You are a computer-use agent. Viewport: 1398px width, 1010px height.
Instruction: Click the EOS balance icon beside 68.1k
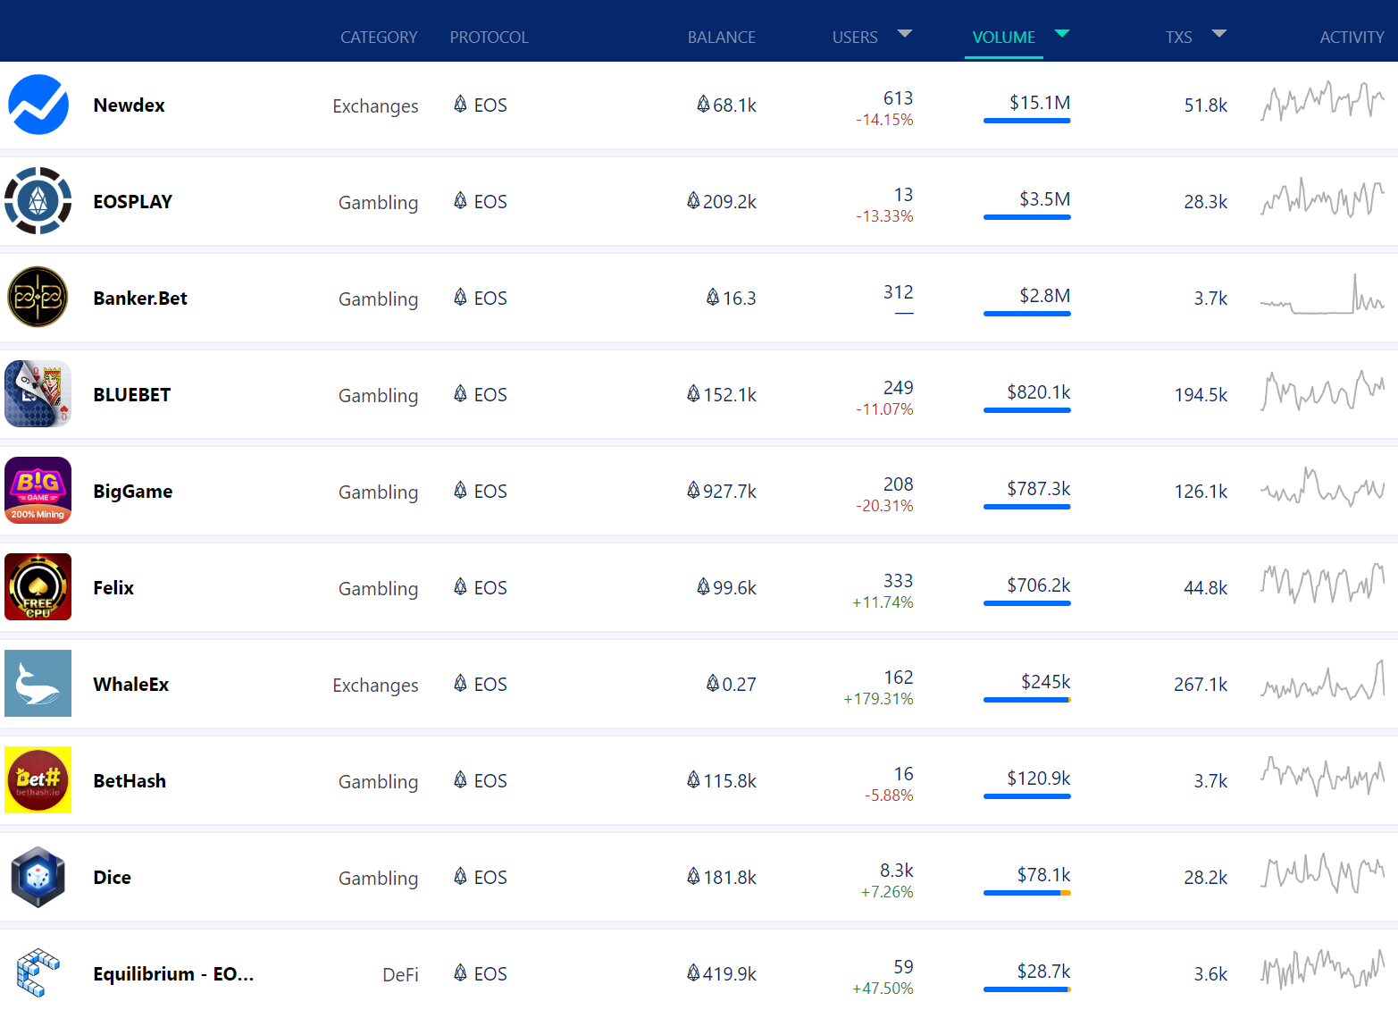pyautogui.click(x=703, y=105)
